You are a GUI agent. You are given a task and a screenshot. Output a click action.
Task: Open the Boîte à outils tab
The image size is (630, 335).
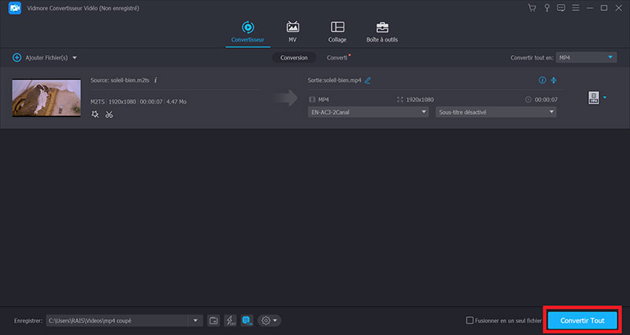(382, 31)
